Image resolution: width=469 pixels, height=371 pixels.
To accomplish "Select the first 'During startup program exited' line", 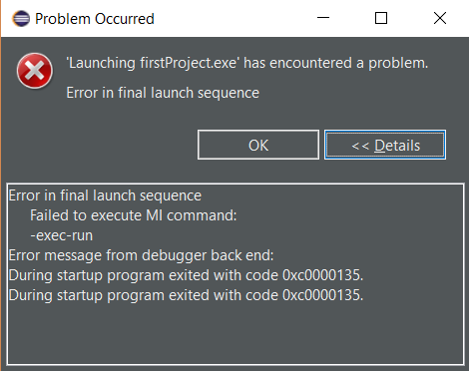I will (186, 275).
